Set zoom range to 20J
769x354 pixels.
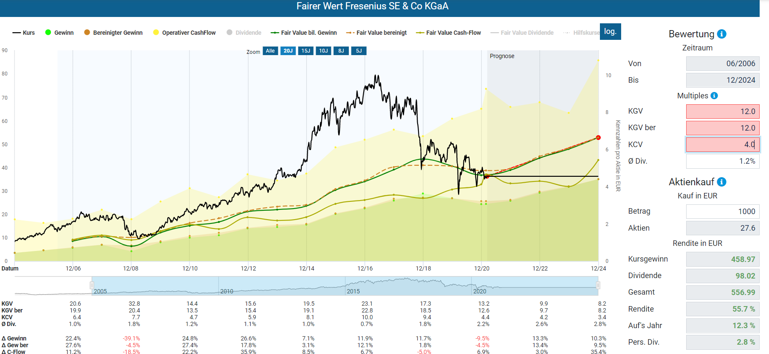tap(288, 51)
